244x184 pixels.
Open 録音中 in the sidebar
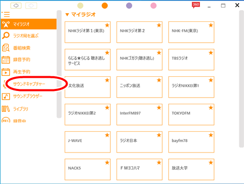point(19,121)
